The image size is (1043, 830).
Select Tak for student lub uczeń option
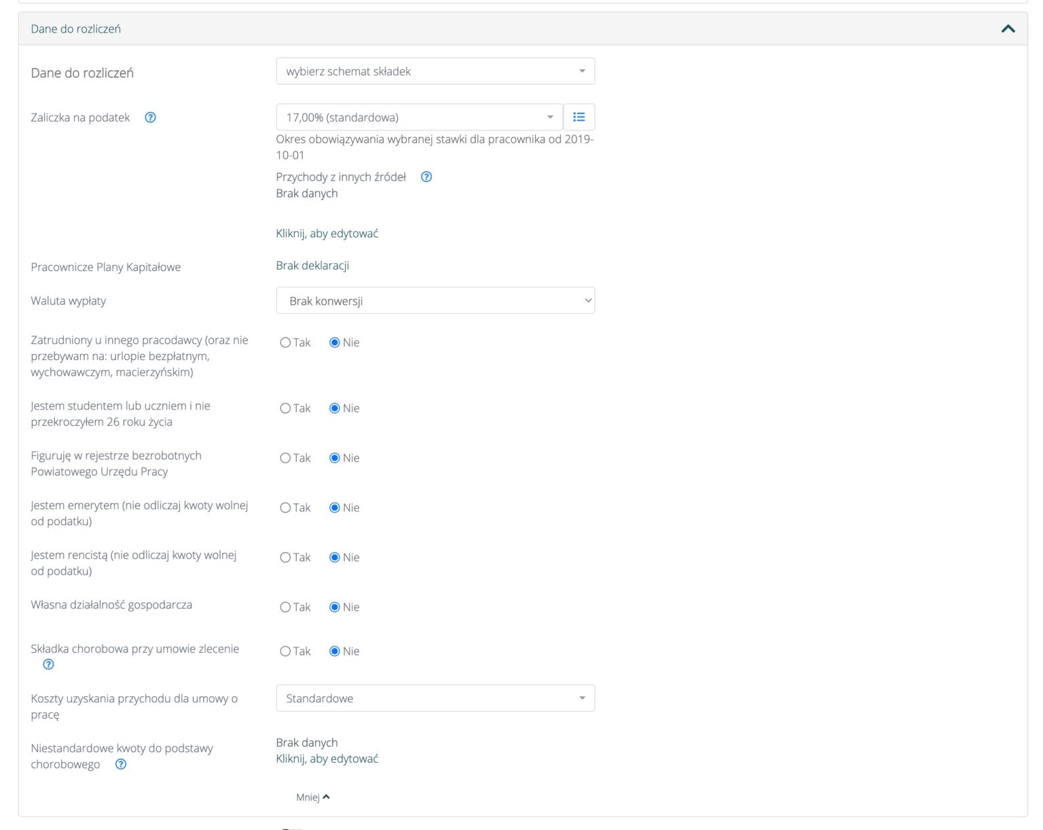tap(286, 409)
